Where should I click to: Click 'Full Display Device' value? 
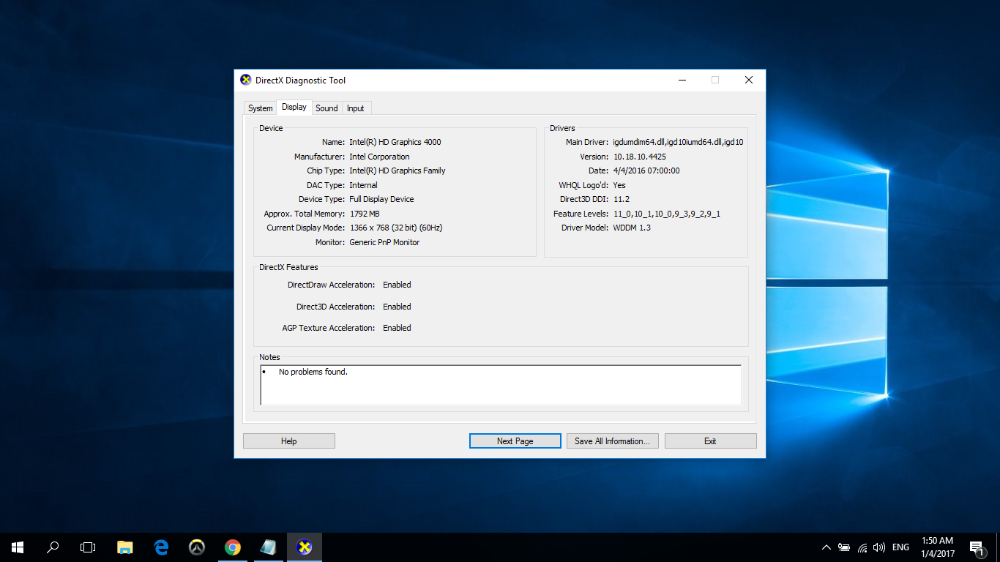pos(381,199)
